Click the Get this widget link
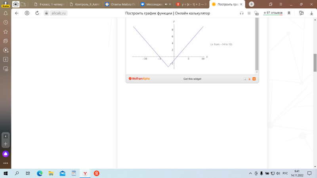Image resolution: width=317 pixels, height=178 pixels. click(192, 79)
